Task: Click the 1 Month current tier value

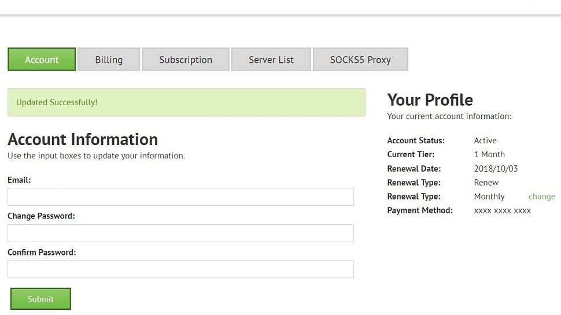Action: [489, 154]
